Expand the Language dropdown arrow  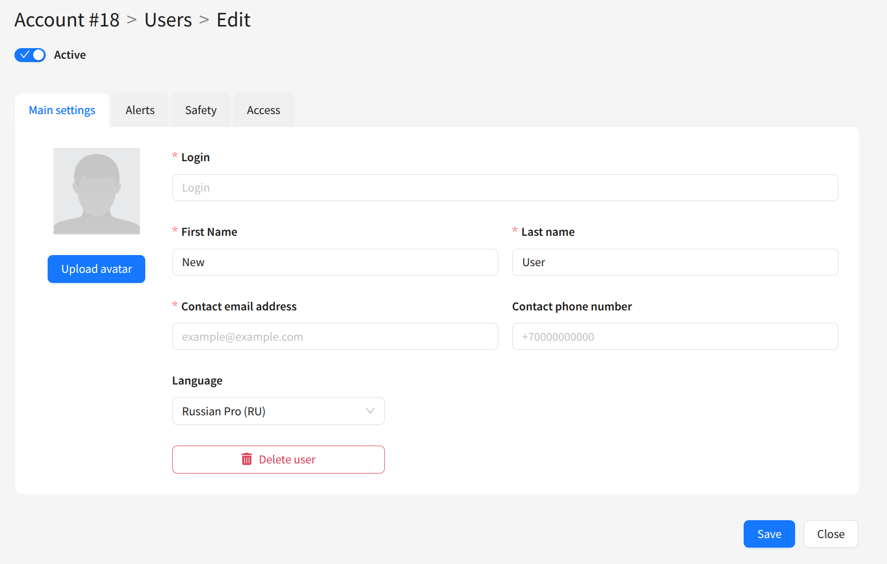click(x=370, y=411)
